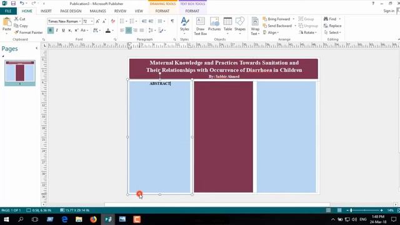Toggle Underline formatting
Screen dimensions: 400x225
coord(63,31)
